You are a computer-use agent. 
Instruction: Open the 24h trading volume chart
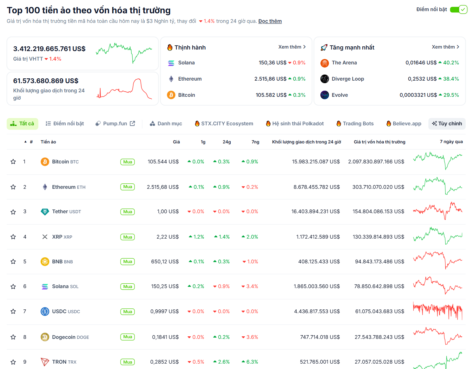[x=124, y=89]
